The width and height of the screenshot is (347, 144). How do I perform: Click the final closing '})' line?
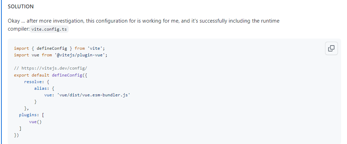coord(16,135)
